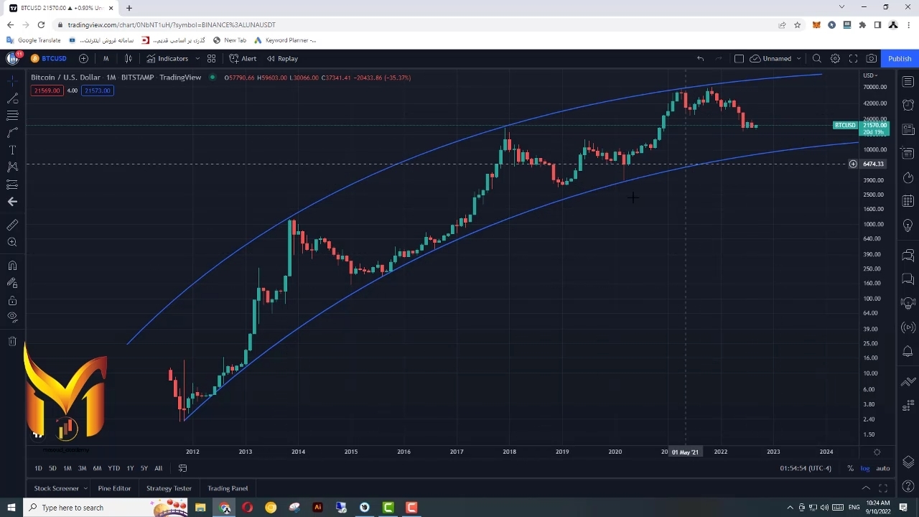Open the USD currency dropdown

(869, 76)
